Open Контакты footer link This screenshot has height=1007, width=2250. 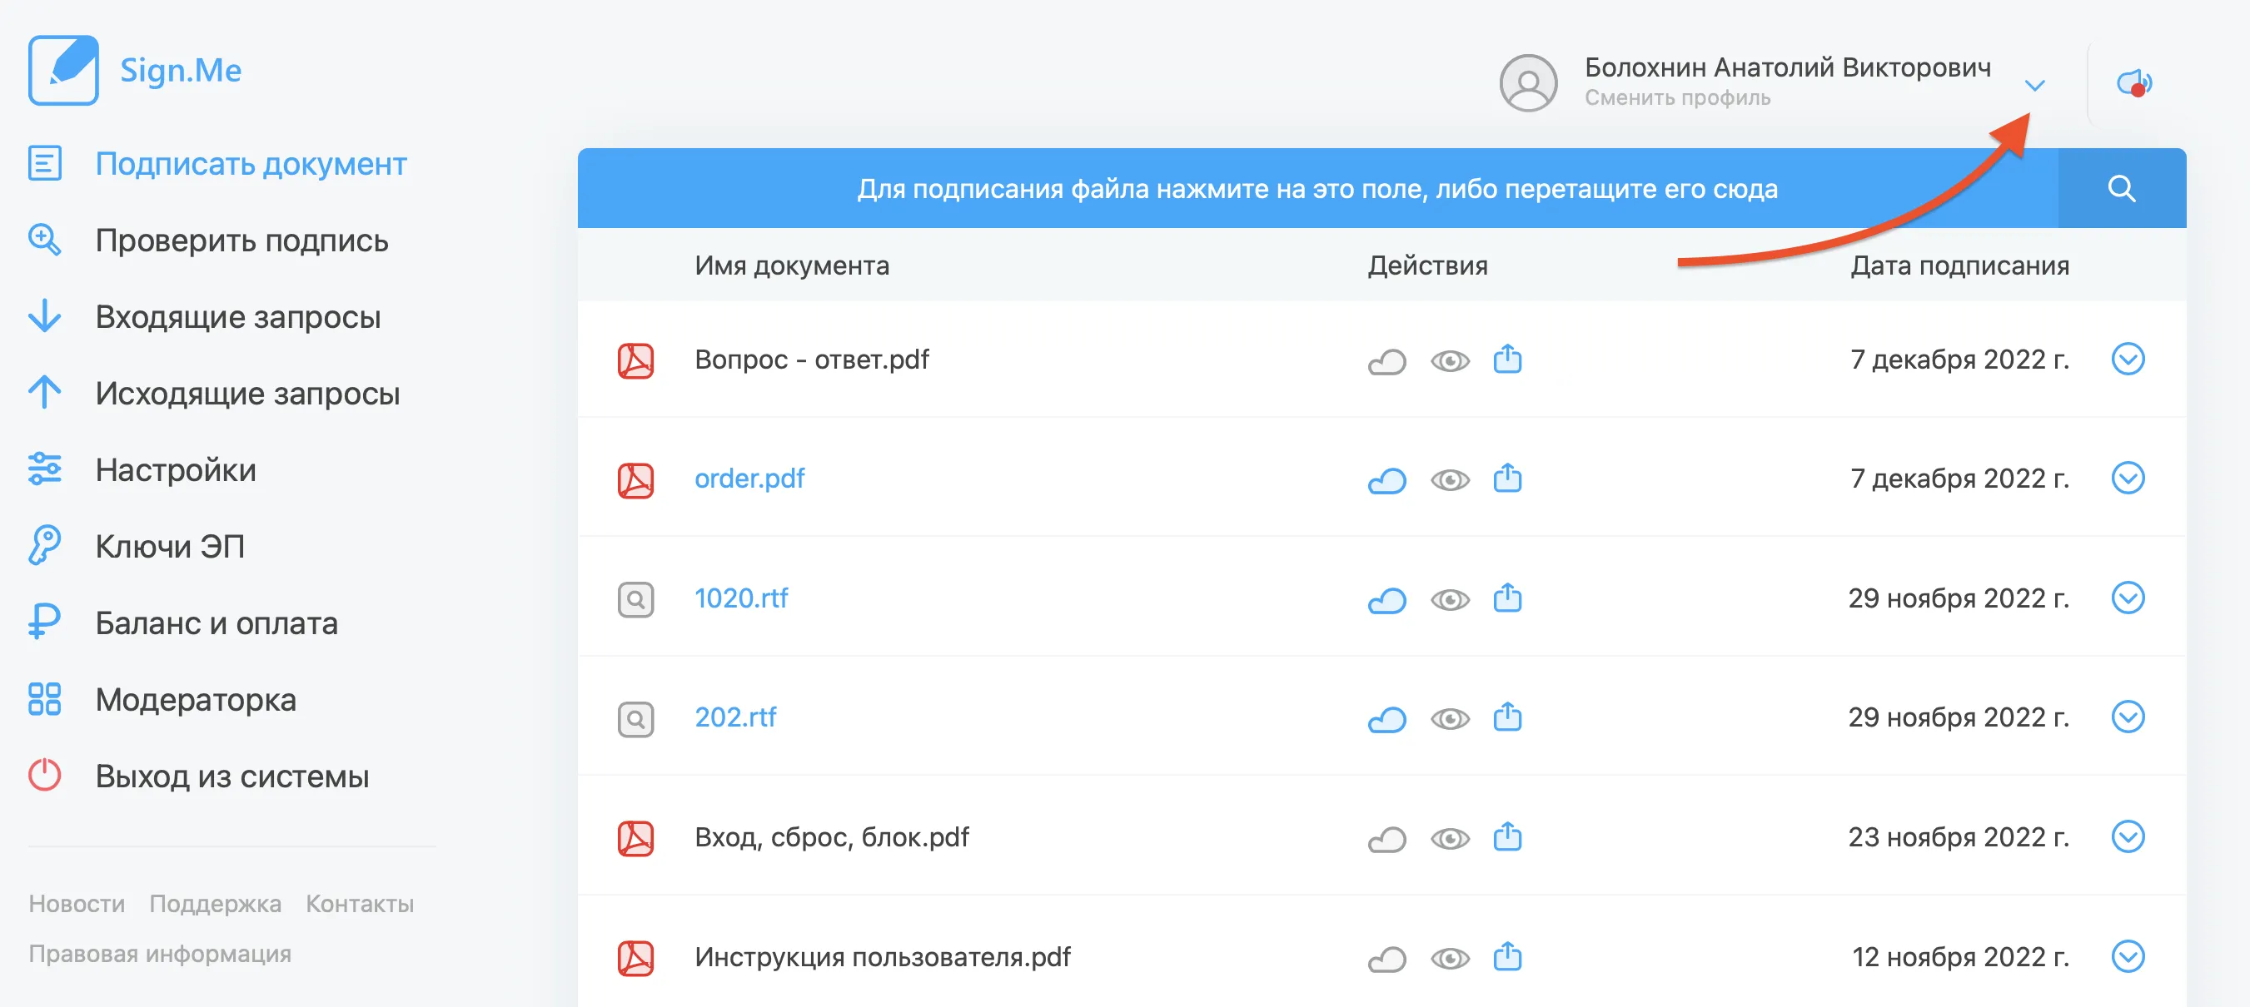pos(360,903)
